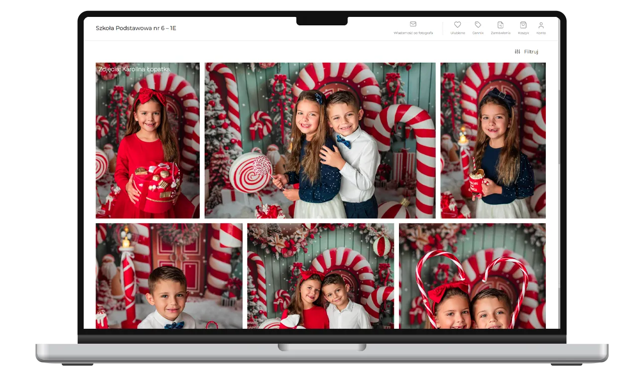This screenshot has height=376, width=644.
Task: Open the Konto account person icon
Action: click(x=541, y=25)
